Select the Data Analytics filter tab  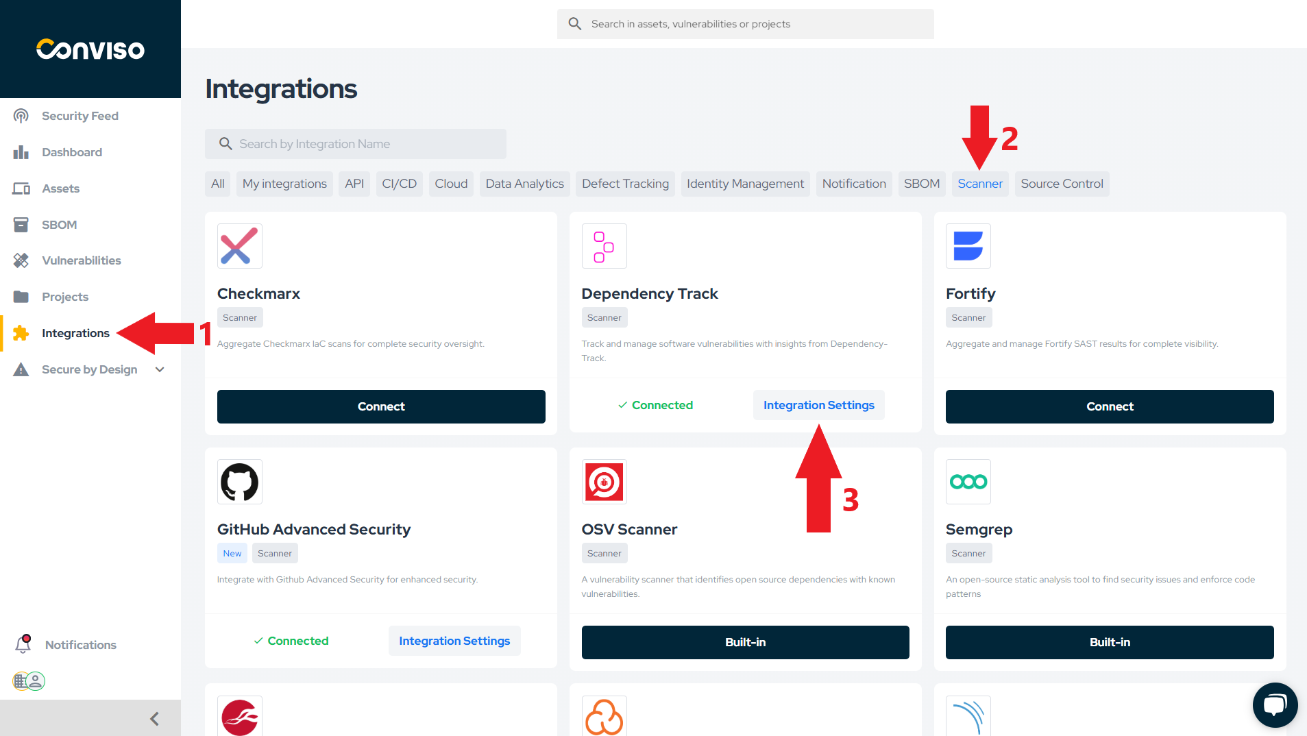point(525,184)
